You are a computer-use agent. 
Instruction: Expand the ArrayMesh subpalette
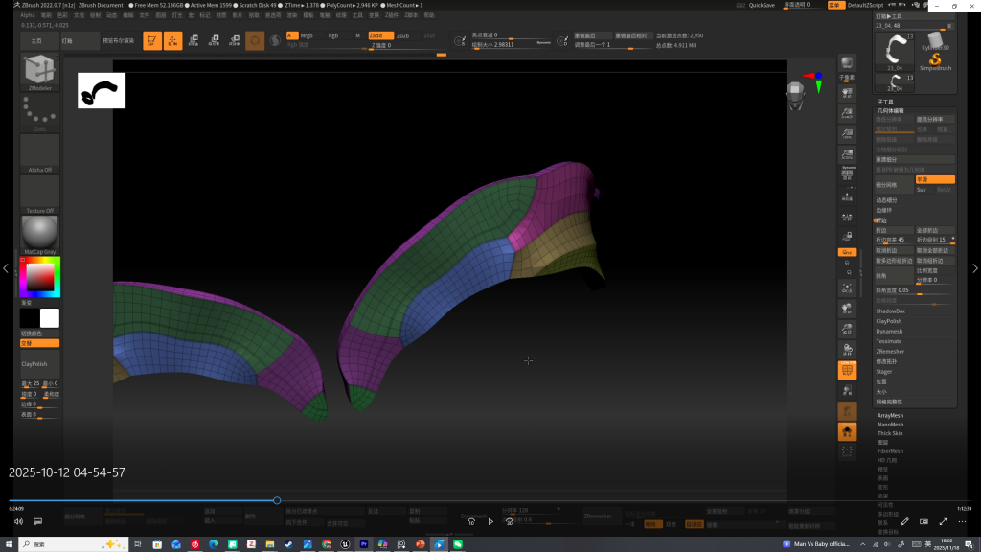point(890,416)
